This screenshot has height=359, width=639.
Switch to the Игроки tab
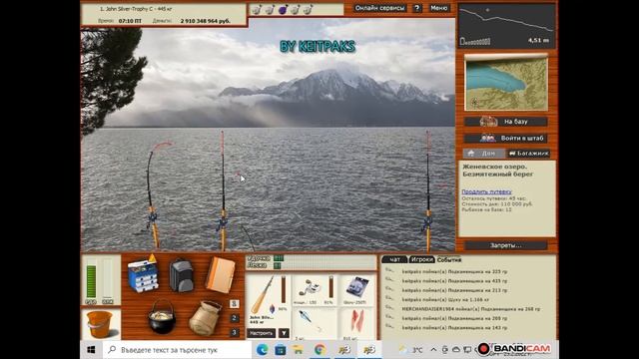(x=421, y=259)
